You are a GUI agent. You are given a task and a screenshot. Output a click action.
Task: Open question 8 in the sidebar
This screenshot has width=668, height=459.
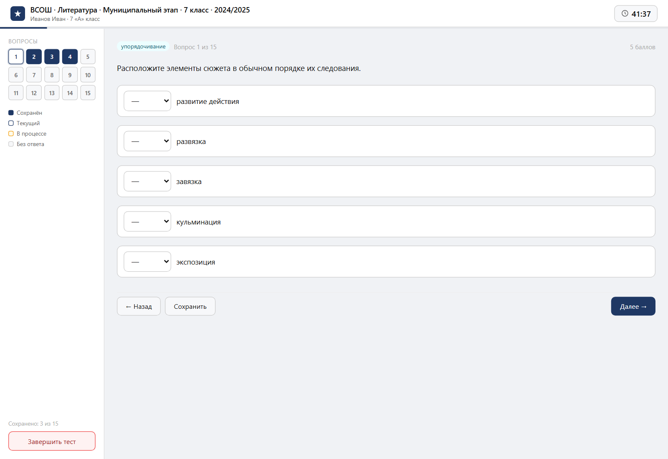coord(52,75)
